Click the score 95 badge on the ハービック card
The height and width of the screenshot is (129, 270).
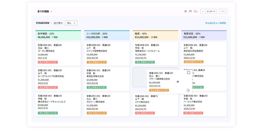(193, 113)
